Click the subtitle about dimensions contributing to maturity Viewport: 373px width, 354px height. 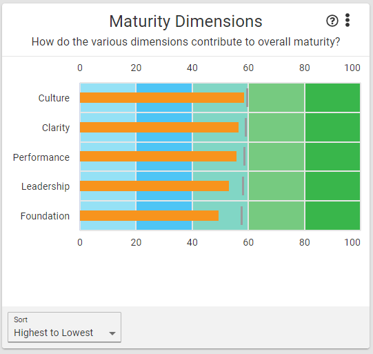(185, 42)
